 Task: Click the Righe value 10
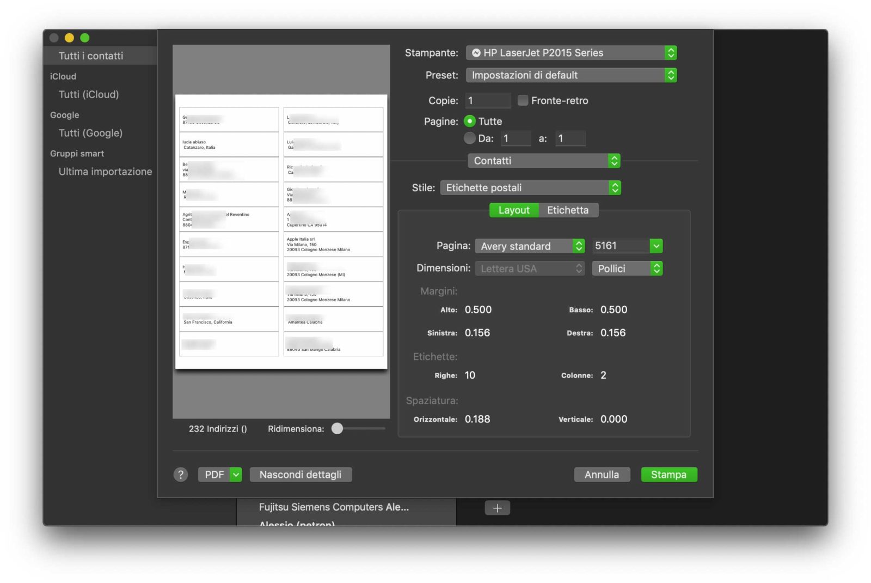[x=470, y=375]
